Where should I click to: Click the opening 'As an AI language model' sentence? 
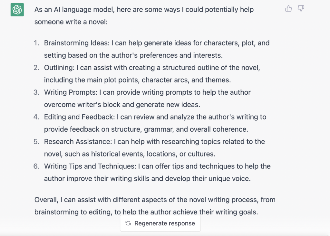pyautogui.click(x=144, y=15)
